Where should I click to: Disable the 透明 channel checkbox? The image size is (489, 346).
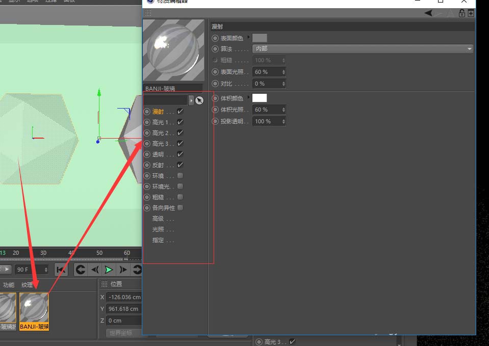(181, 154)
